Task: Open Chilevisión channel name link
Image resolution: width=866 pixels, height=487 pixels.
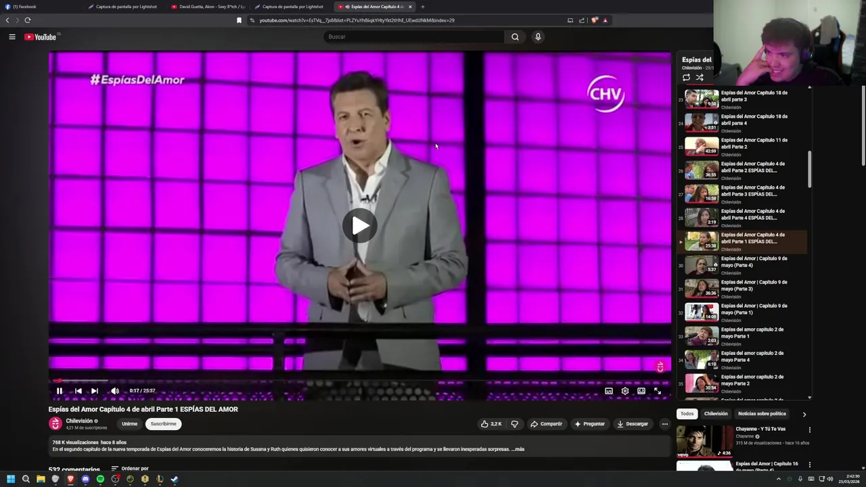Action: coord(79,421)
